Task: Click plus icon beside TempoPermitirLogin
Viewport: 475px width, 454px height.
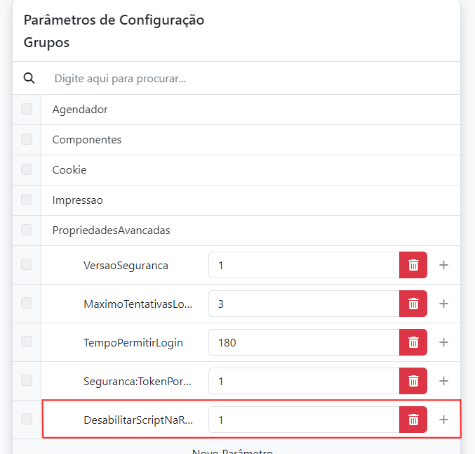Action: point(443,342)
